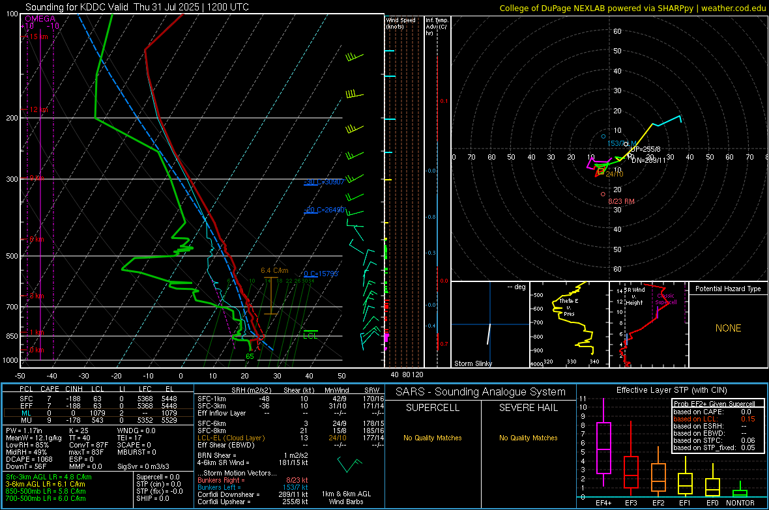Click the 'Sfc-3km AGL LR = 4.8 C/km' line

[x=49, y=477]
